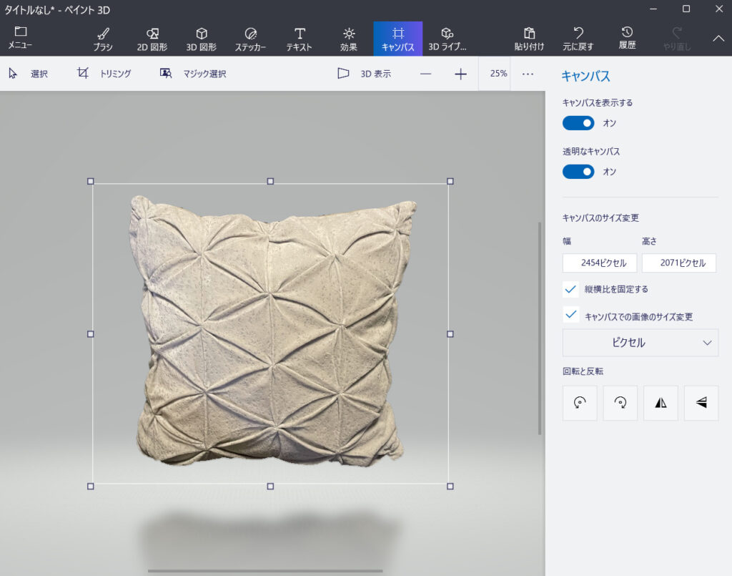
Task: Open the 3D 図形 shapes tab
Action: point(201,39)
